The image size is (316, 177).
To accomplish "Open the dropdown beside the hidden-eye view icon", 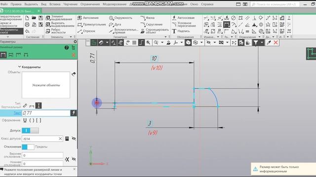I will [215, 43].
